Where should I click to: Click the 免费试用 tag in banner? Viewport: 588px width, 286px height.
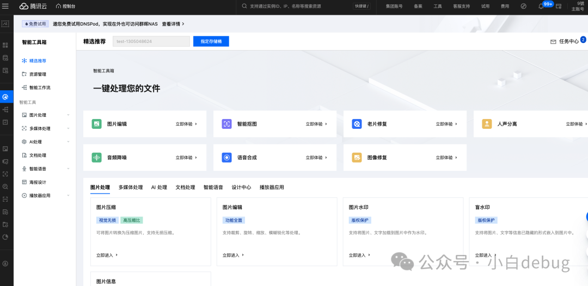(36, 24)
